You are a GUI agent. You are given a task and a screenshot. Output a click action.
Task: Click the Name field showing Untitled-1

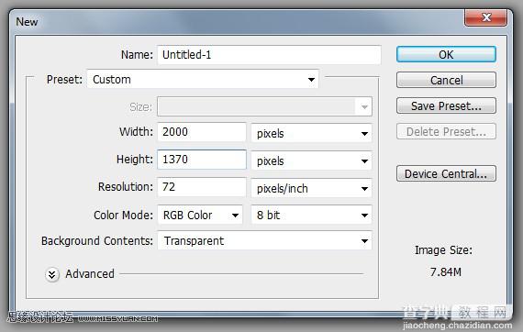[x=269, y=55]
